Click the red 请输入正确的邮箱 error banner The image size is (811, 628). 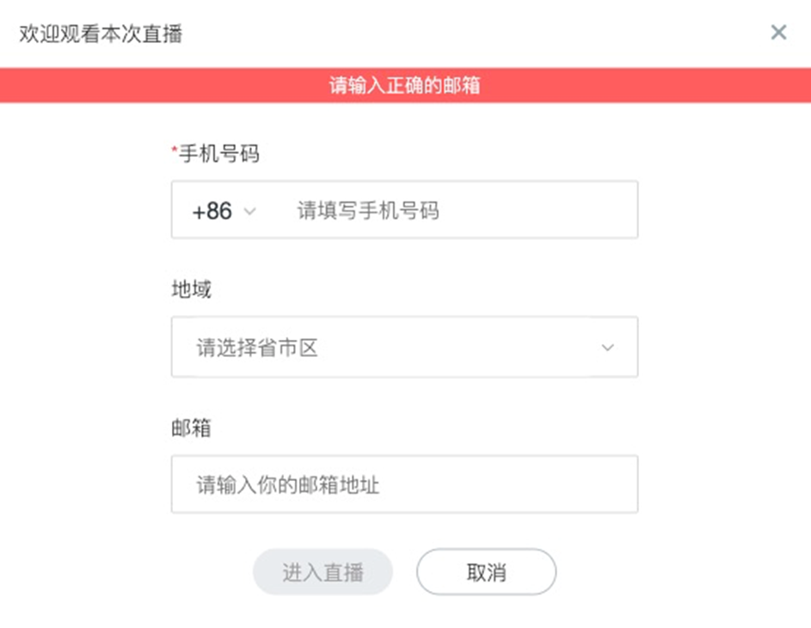(x=405, y=85)
